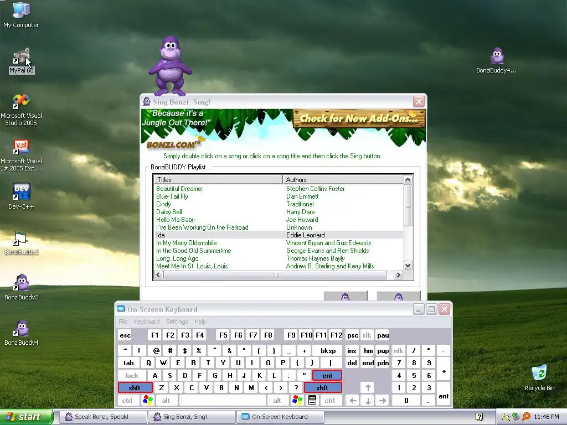567x425 pixels.
Task: Toggle the lock (caps lock) key
Action: click(x=132, y=376)
